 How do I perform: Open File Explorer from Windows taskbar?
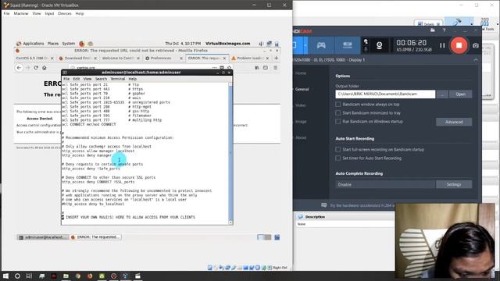(x=66, y=276)
